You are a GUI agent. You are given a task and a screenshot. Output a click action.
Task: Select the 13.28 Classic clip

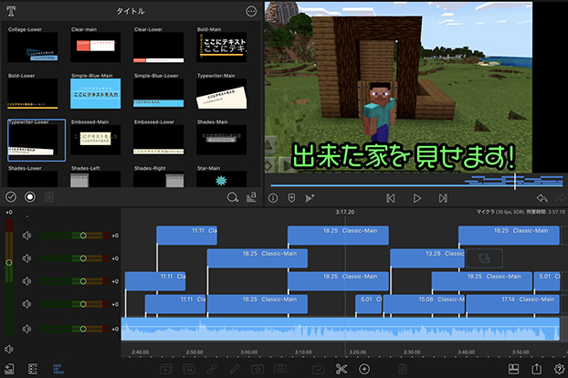pyautogui.click(x=427, y=258)
